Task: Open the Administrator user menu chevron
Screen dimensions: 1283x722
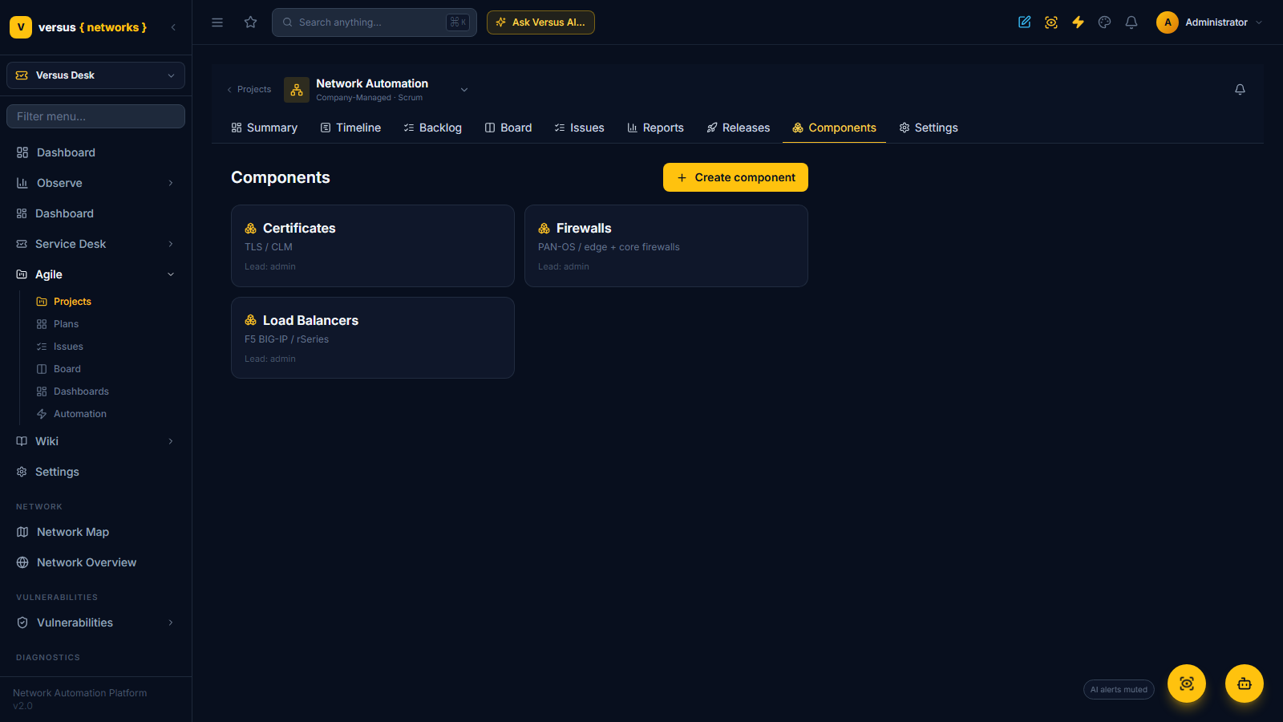Action: [x=1259, y=22]
